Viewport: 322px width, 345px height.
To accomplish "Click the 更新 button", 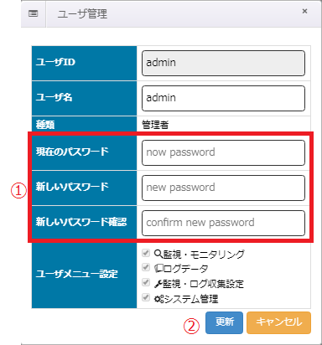I will pyautogui.click(x=224, y=322).
